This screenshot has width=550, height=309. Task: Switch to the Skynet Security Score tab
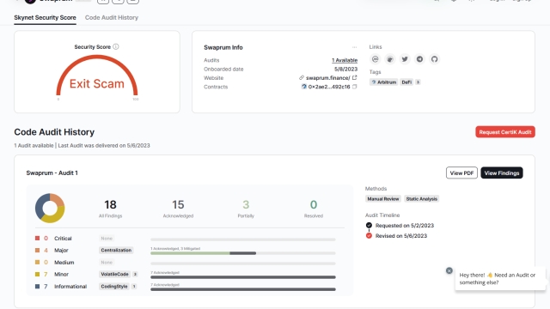[45, 17]
